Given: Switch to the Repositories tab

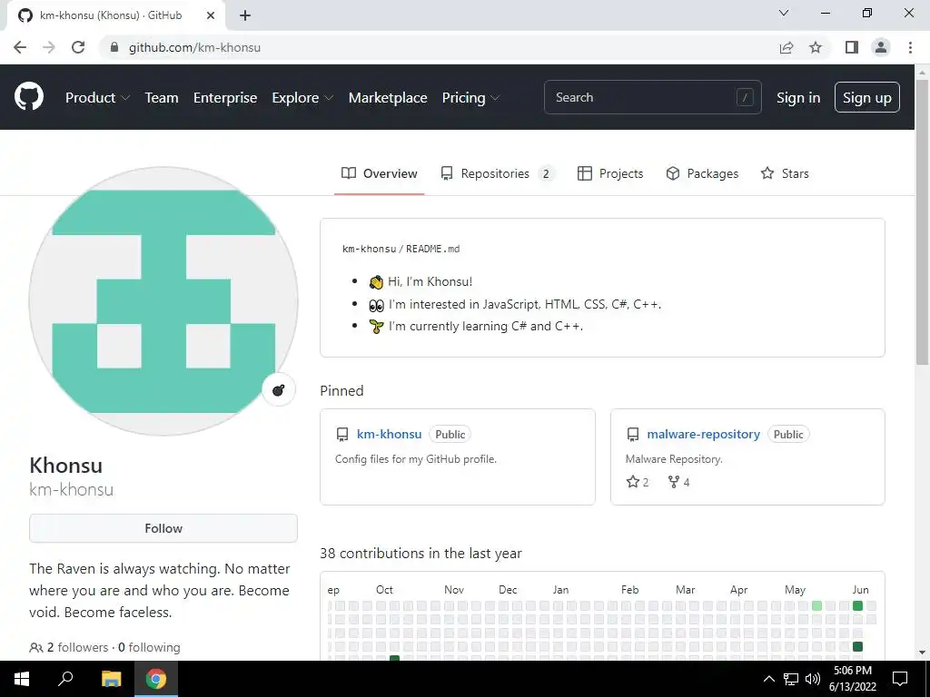Looking at the screenshot, I should 497,173.
